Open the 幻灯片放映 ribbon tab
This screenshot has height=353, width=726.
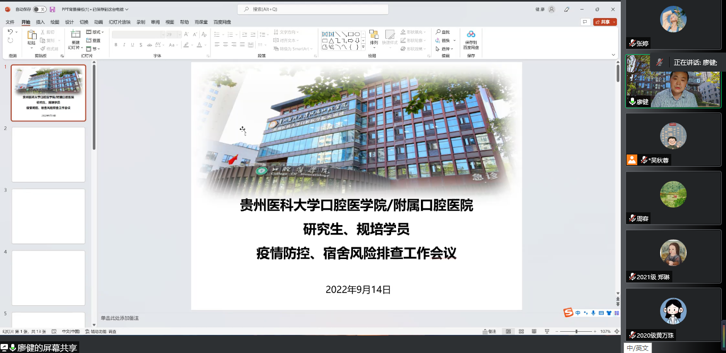[120, 22]
